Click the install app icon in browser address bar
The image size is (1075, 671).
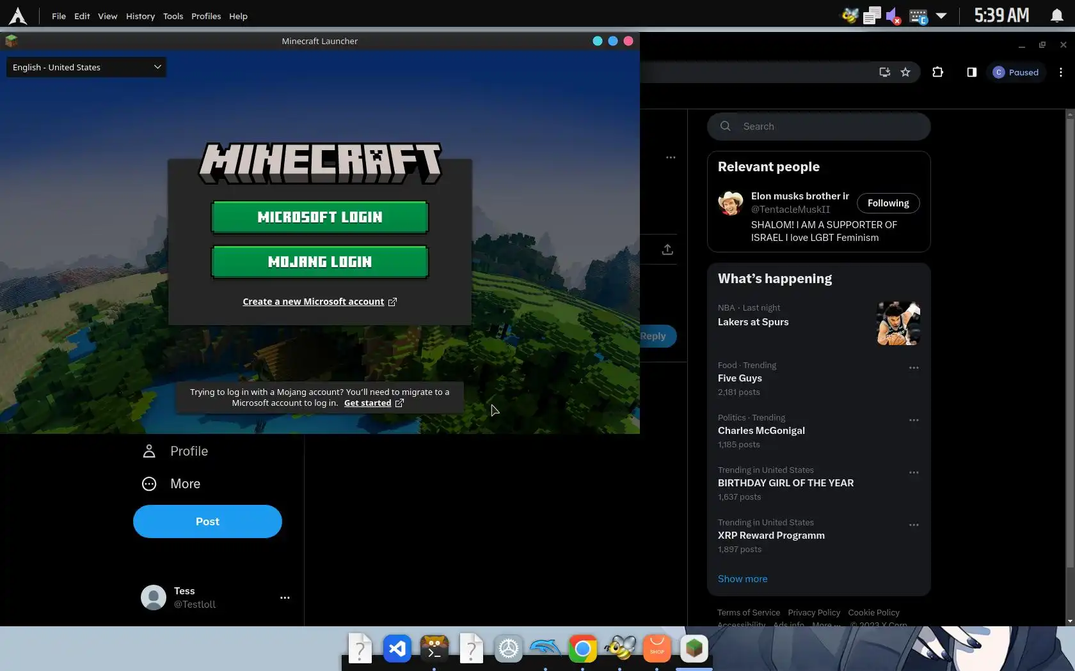(885, 72)
